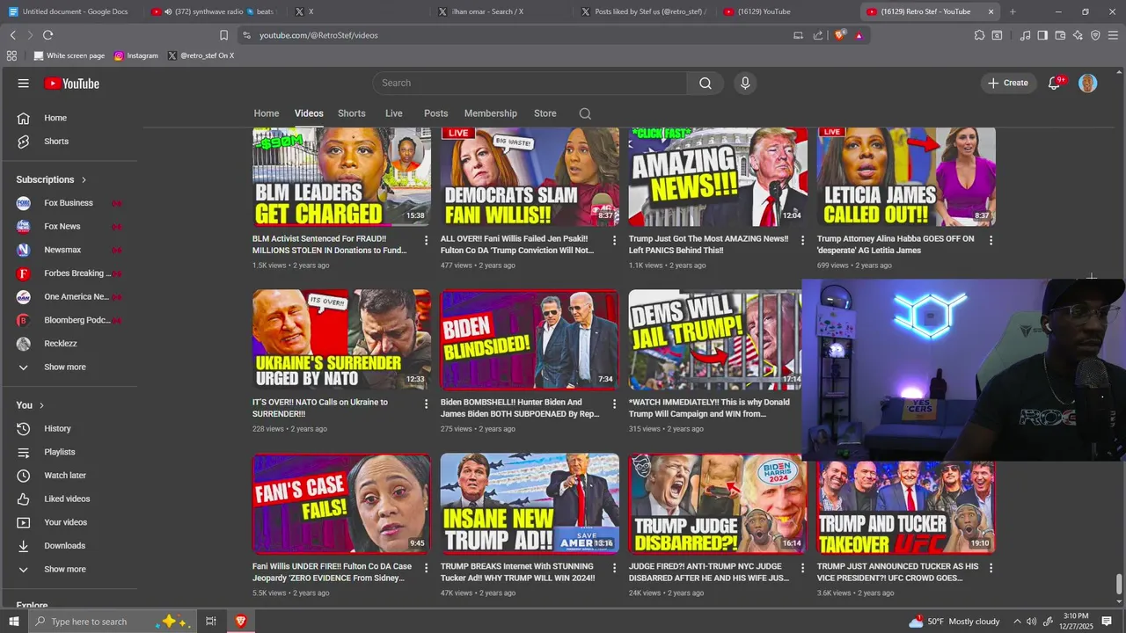Open the Brave Wallet icon

tap(1060, 35)
